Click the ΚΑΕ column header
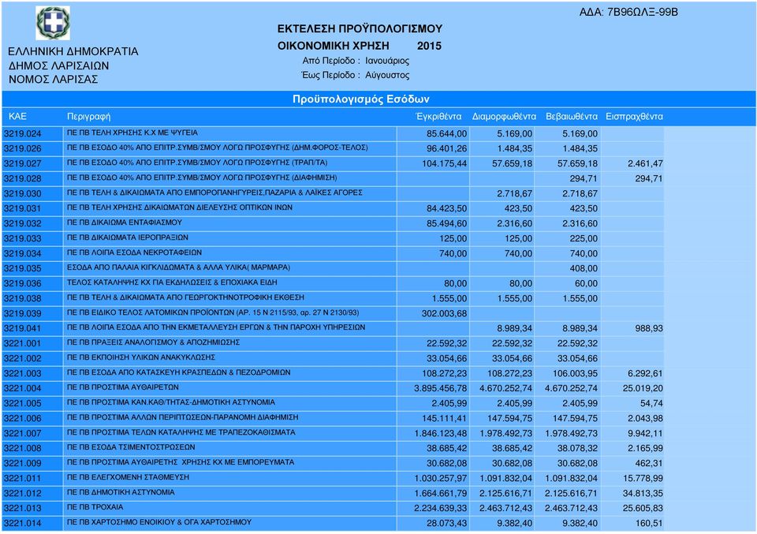Viewport: 757px width, 534px height. pyautogui.click(x=17, y=117)
